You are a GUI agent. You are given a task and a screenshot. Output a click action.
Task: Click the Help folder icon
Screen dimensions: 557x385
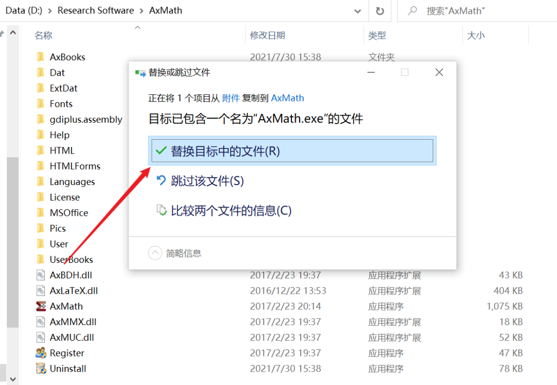coord(41,135)
